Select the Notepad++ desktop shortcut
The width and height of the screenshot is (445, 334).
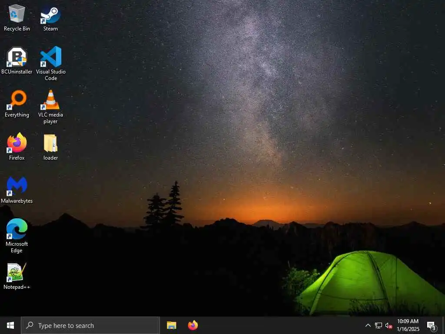pos(17,276)
